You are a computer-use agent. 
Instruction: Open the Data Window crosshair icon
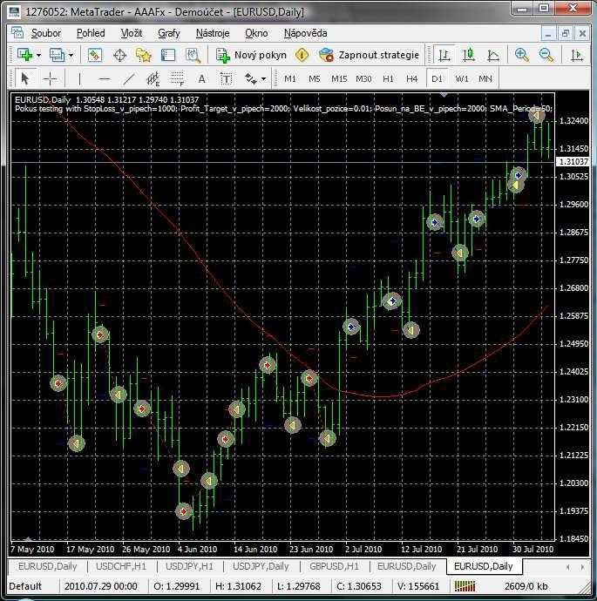point(119,55)
